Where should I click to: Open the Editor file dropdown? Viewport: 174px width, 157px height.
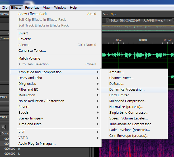pos(170,20)
